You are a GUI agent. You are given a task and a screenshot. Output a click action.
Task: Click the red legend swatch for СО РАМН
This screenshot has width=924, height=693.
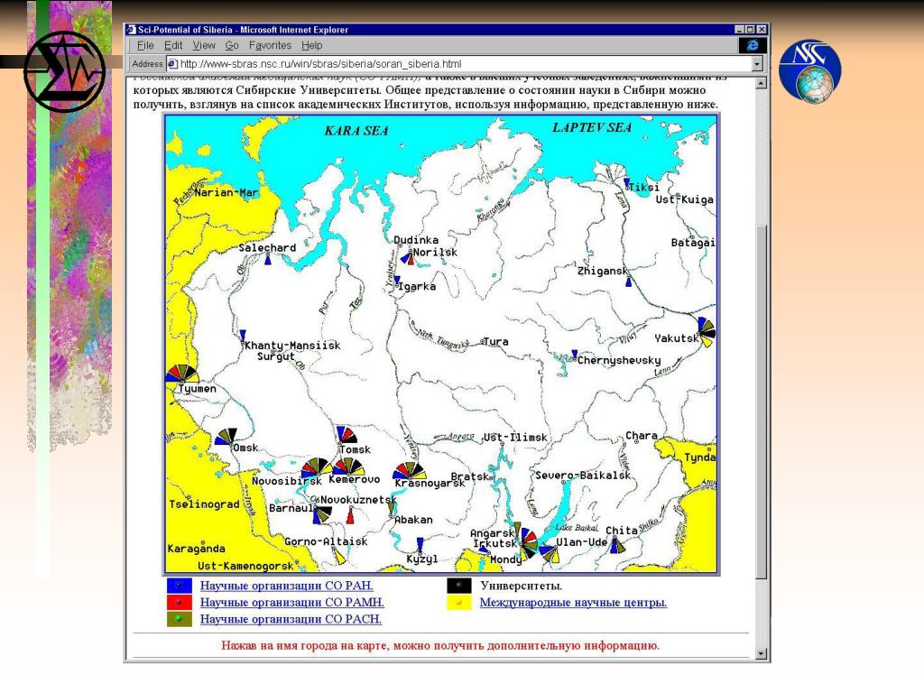pos(180,602)
